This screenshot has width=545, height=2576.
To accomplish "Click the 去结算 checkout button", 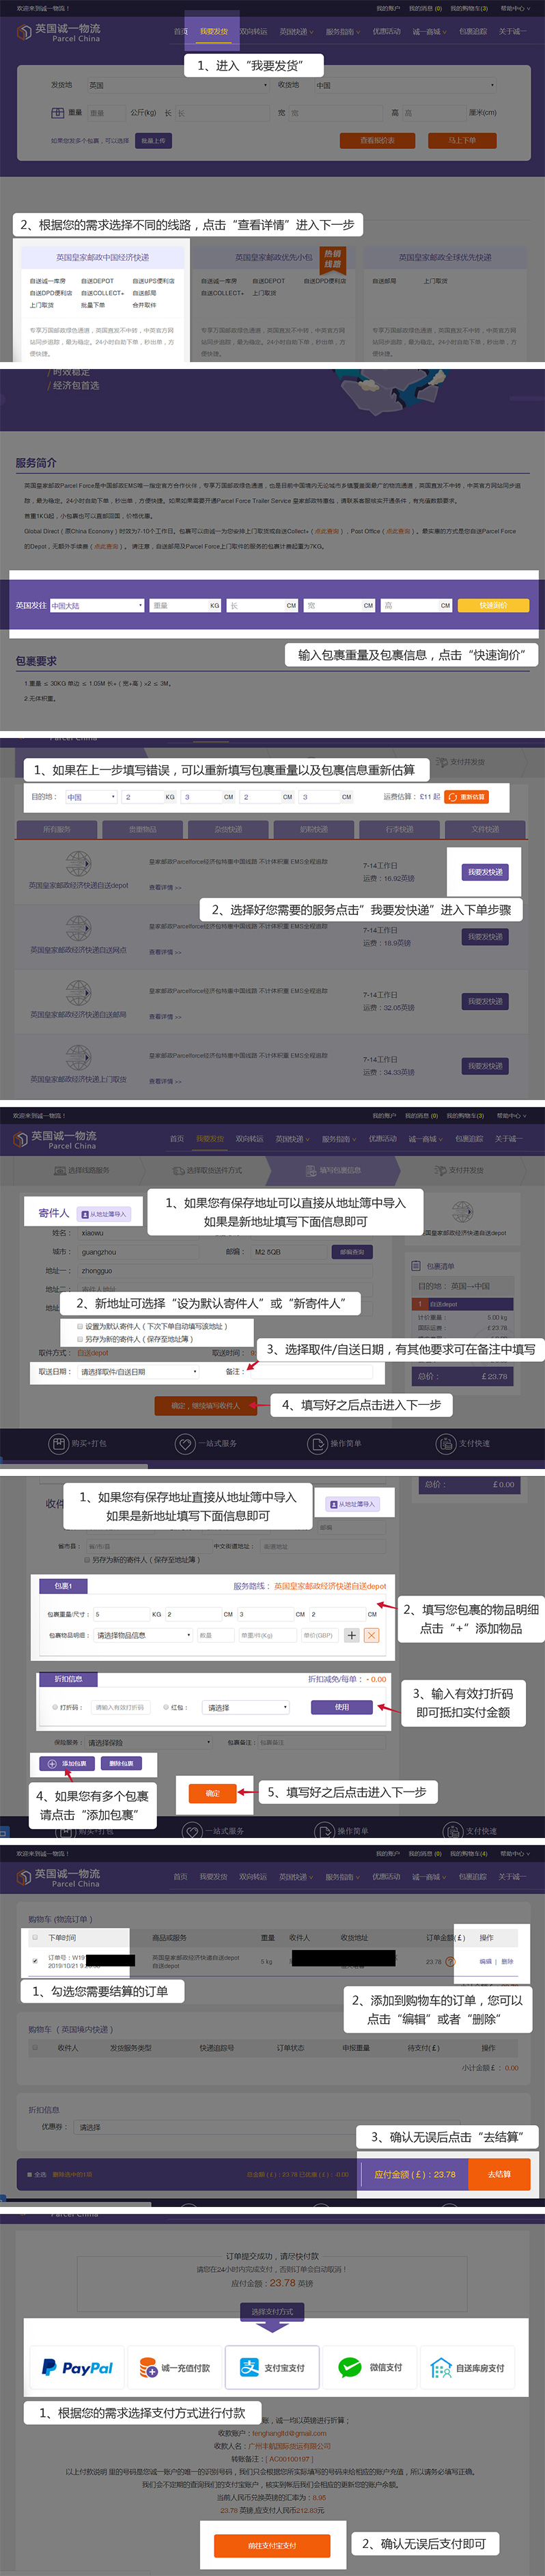I will [x=498, y=2175].
